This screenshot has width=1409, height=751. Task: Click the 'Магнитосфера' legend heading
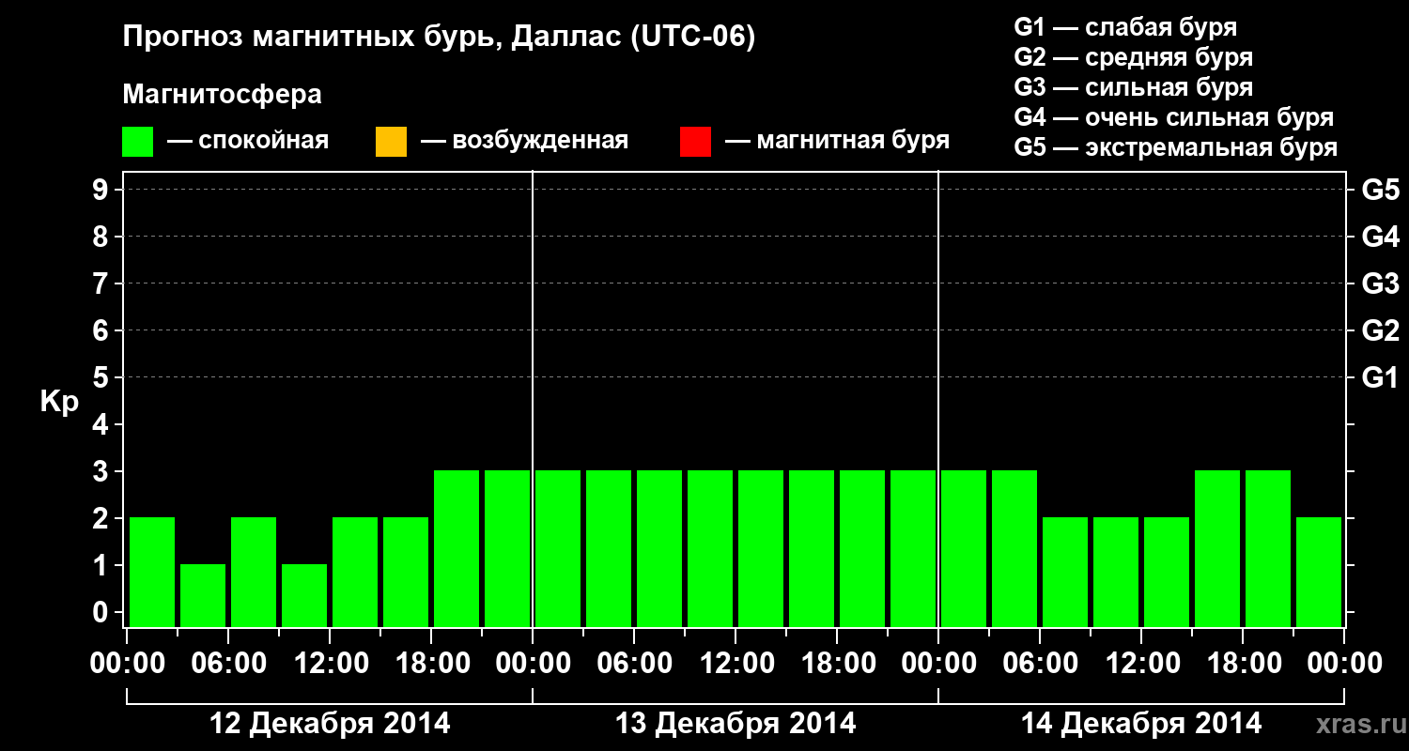pos(222,95)
